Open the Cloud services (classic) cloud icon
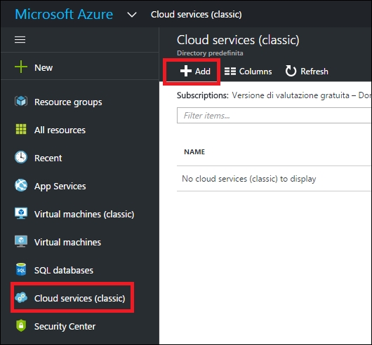Image resolution: width=372 pixels, height=345 pixels. coord(21,297)
